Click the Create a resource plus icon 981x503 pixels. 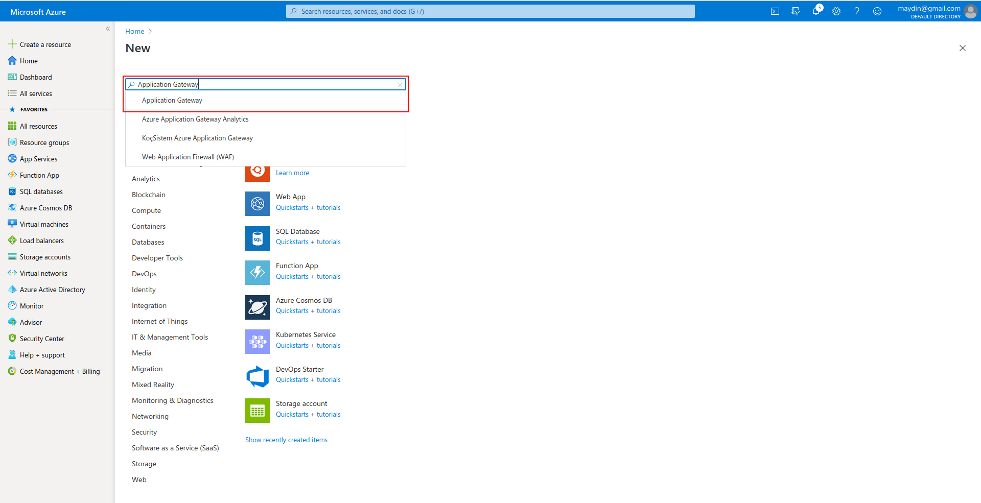12,44
